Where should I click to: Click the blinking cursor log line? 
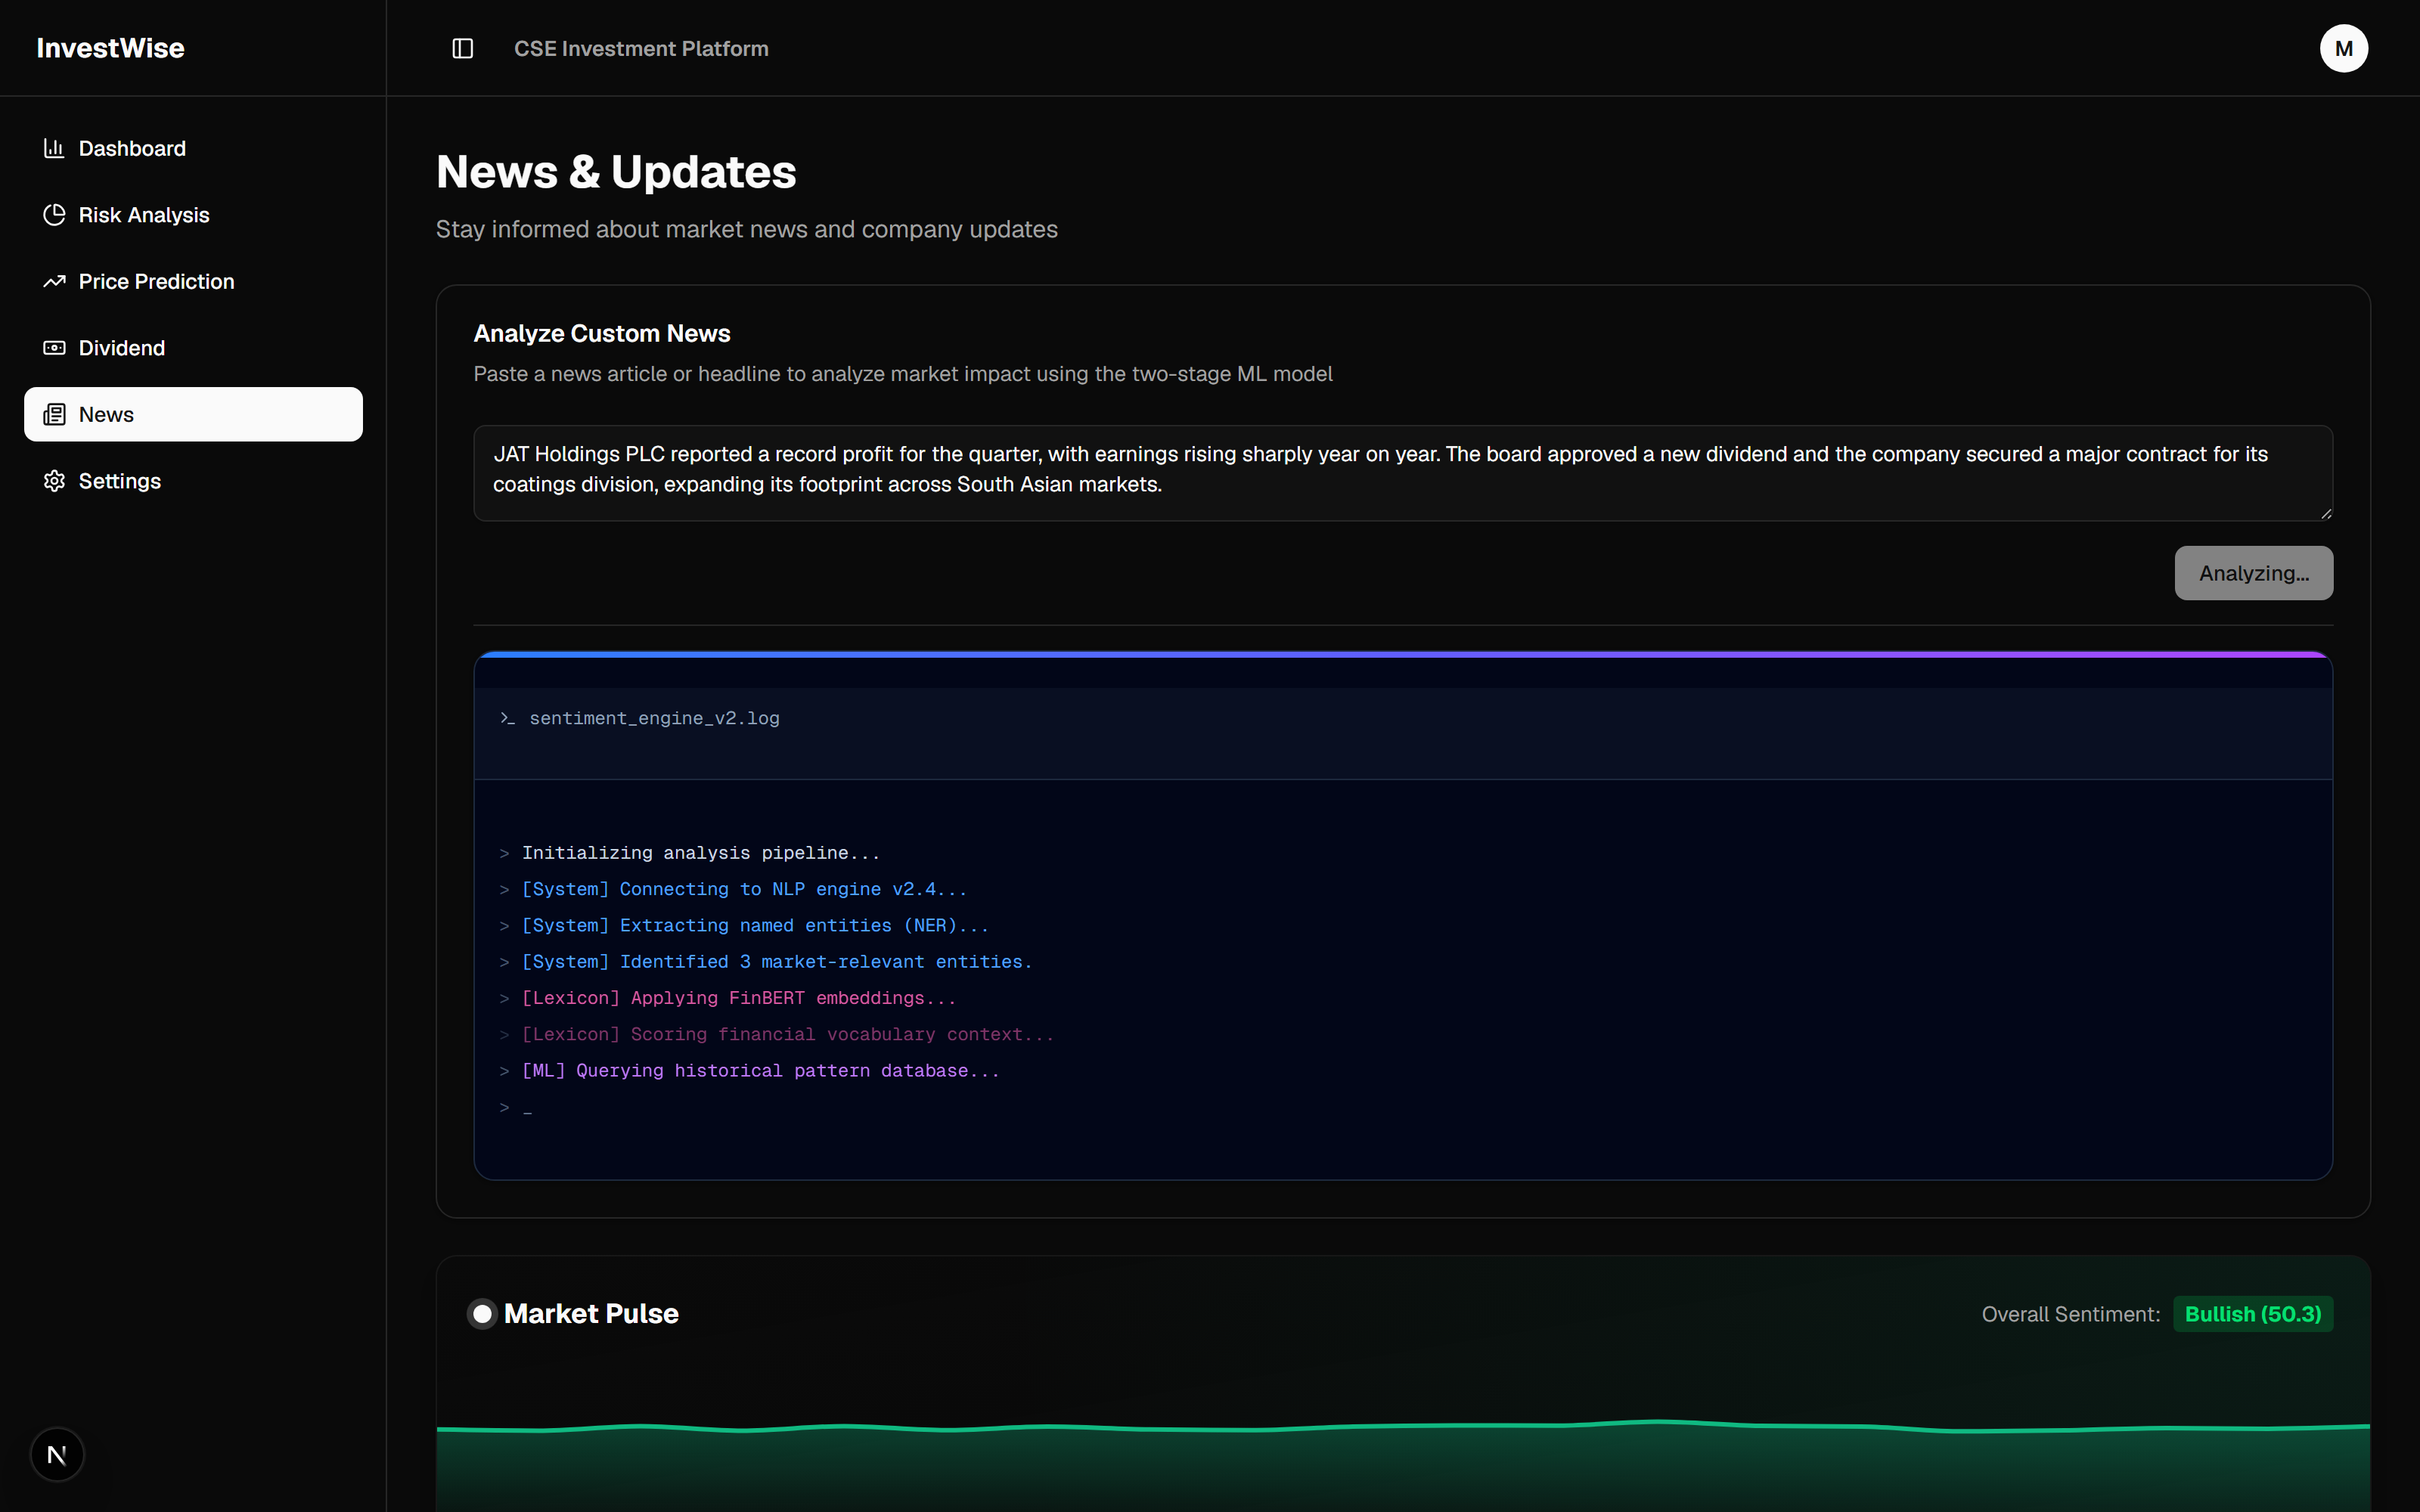pos(516,1107)
